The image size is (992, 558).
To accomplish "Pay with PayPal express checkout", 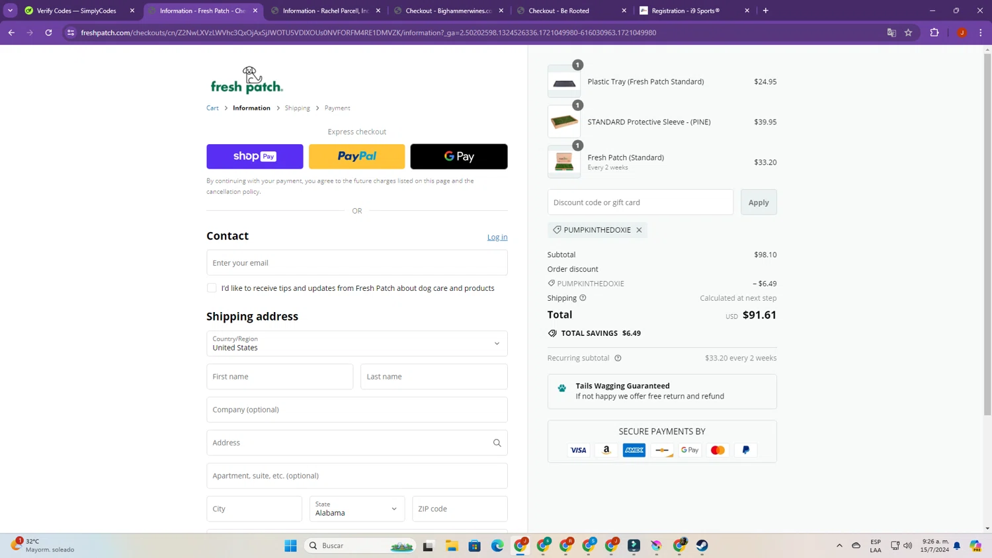I will (x=357, y=157).
